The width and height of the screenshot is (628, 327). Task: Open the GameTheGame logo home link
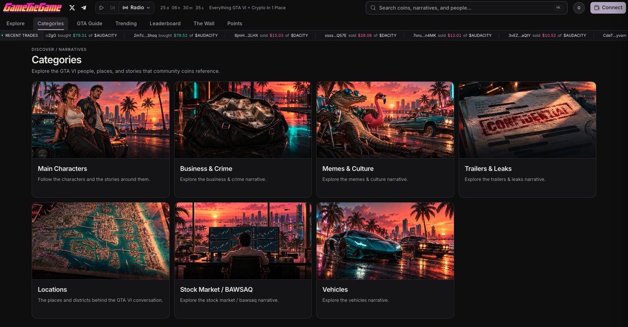coord(32,7)
